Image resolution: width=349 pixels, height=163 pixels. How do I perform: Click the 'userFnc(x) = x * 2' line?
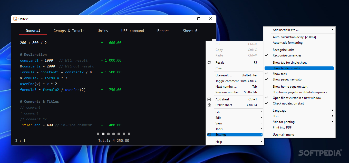pos(38,84)
